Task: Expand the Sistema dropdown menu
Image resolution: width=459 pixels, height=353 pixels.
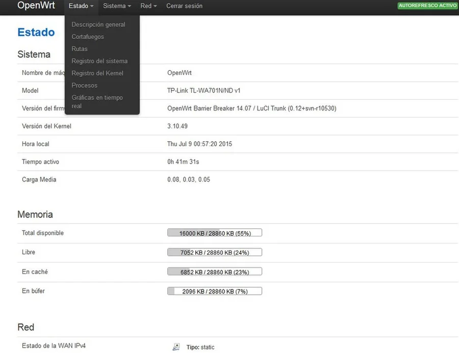Action: click(x=117, y=6)
